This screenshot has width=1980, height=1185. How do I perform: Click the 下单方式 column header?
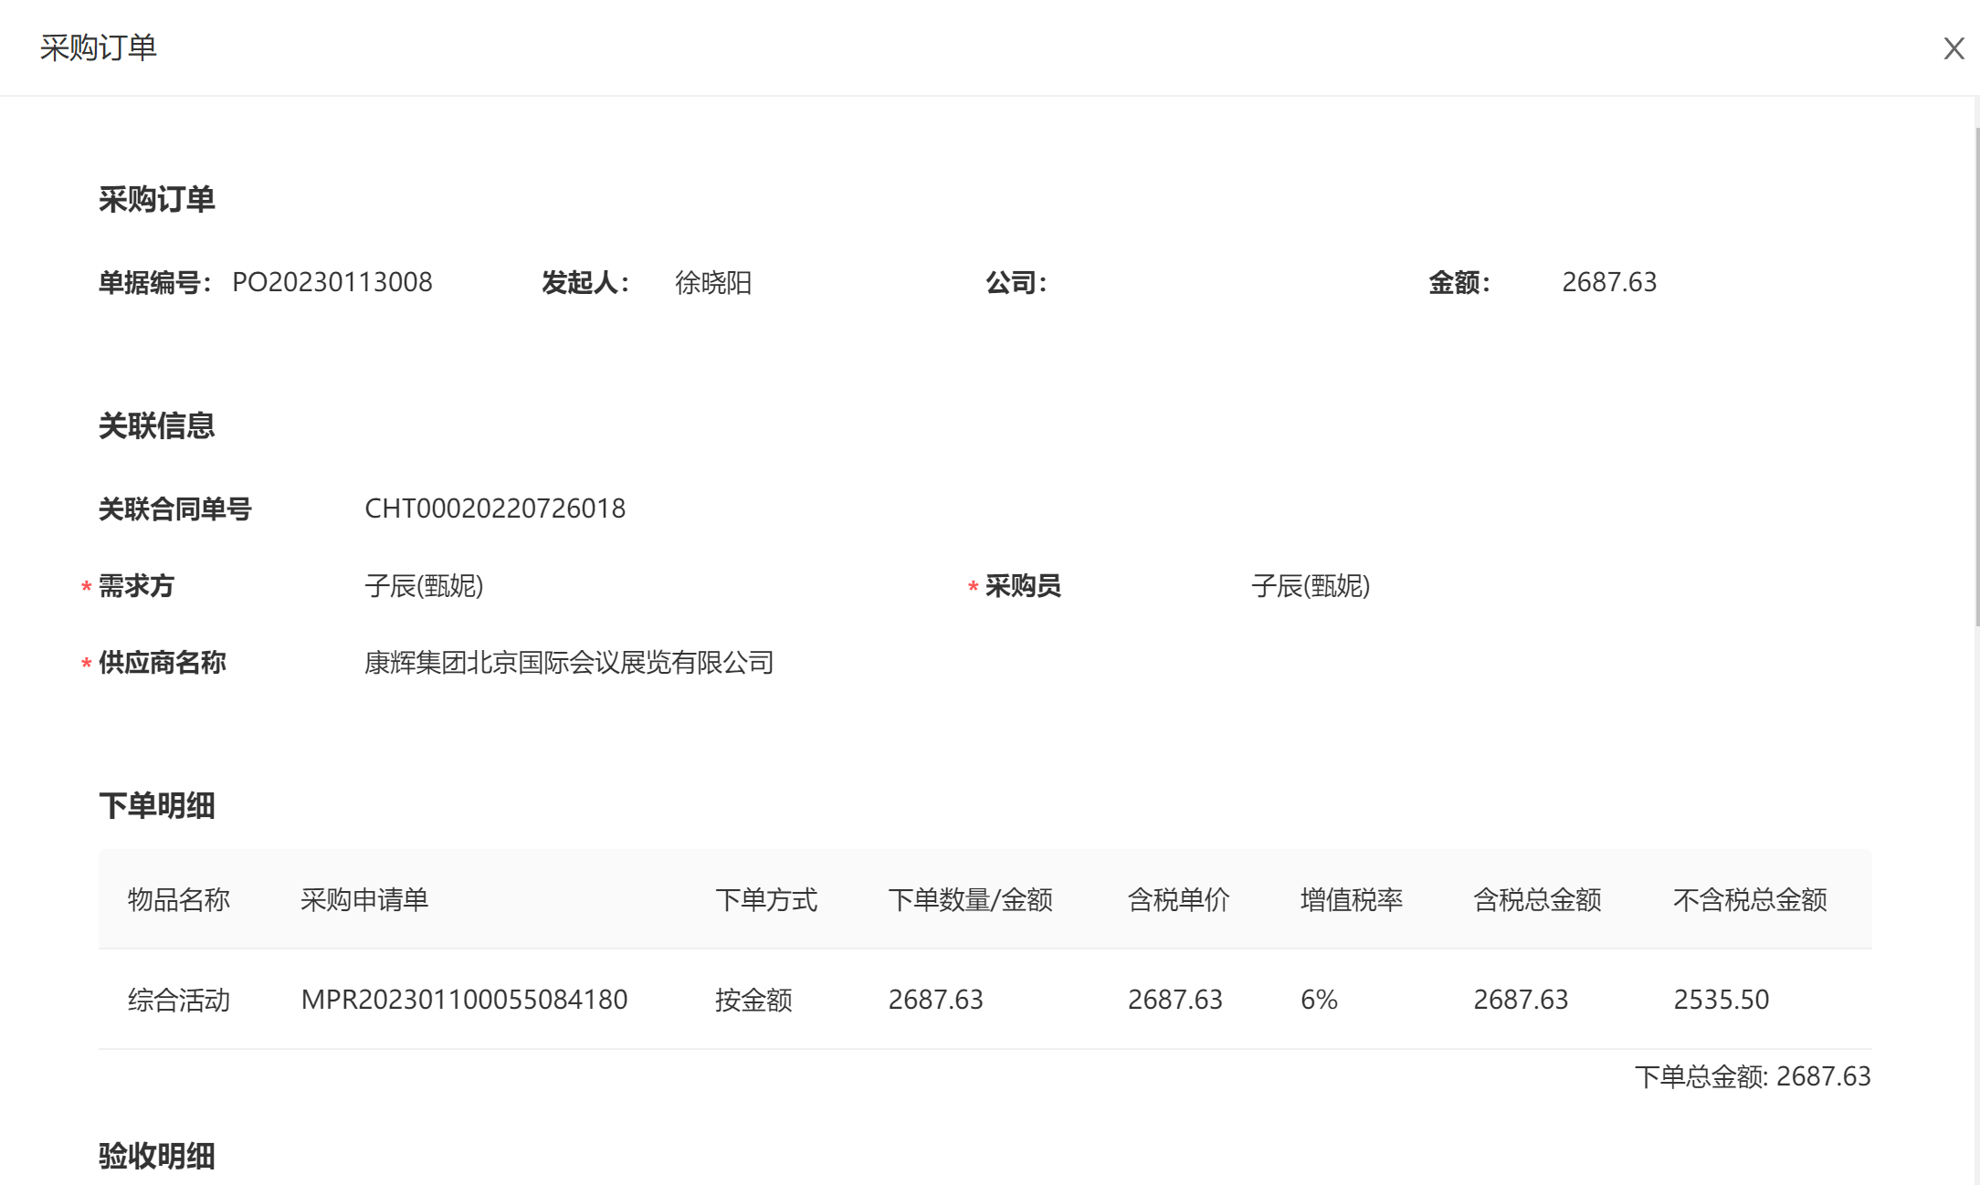tap(766, 900)
